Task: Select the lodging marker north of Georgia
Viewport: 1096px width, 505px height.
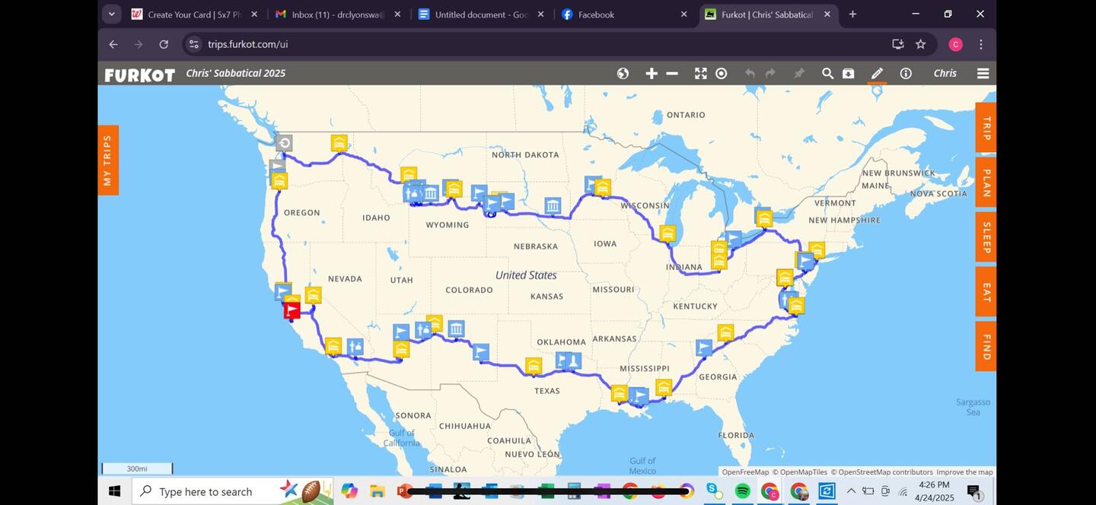Action: [726, 332]
